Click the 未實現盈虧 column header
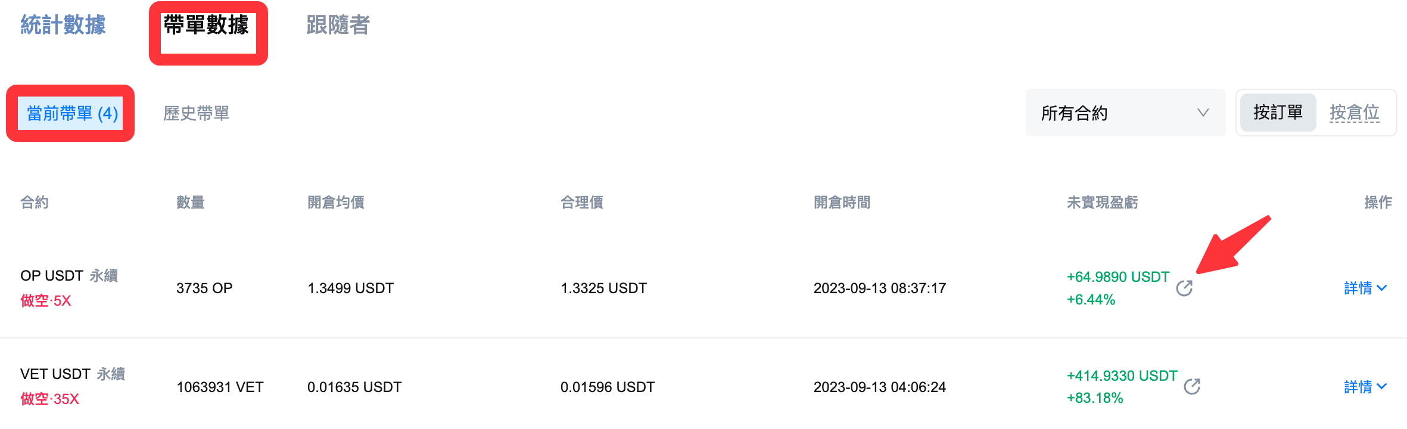This screenshot has height=429, width=1407. 1102,203
